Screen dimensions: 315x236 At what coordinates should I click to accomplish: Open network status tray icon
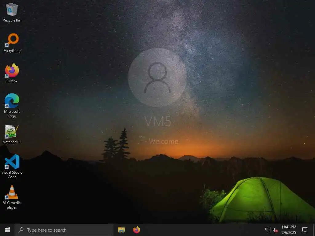point(268,230)
